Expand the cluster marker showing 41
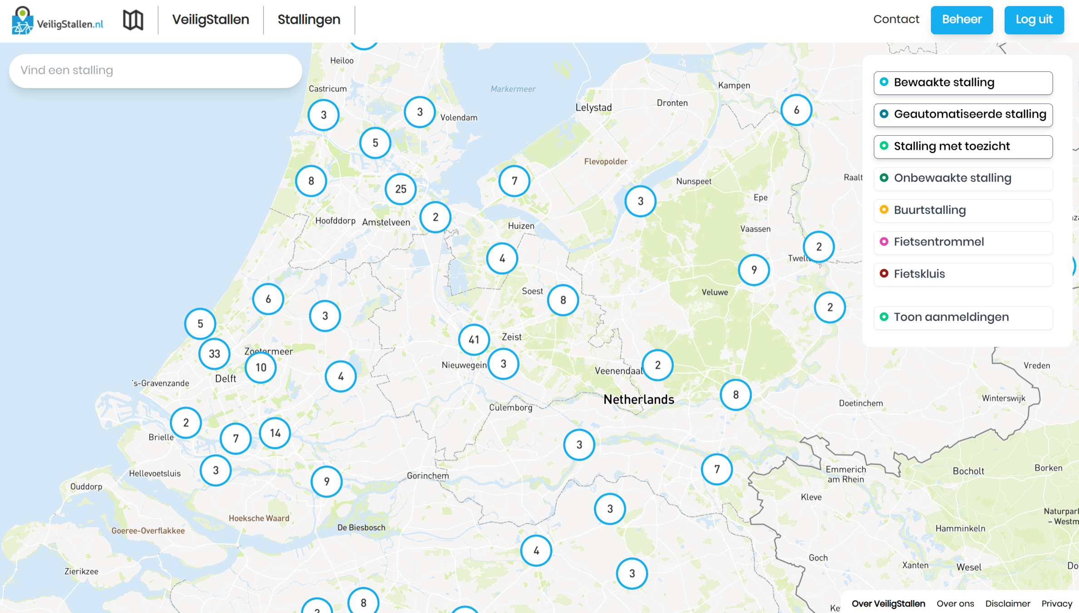Viewport: 1079px width, 613px height. point(473,340)
